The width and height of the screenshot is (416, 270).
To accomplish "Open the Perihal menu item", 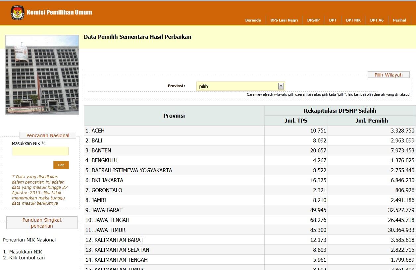I will (399, 20).
